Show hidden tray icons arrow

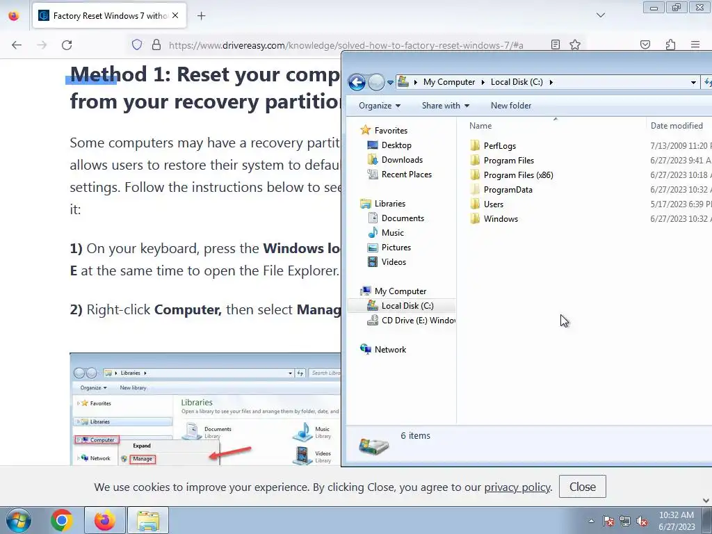(591, 521)
